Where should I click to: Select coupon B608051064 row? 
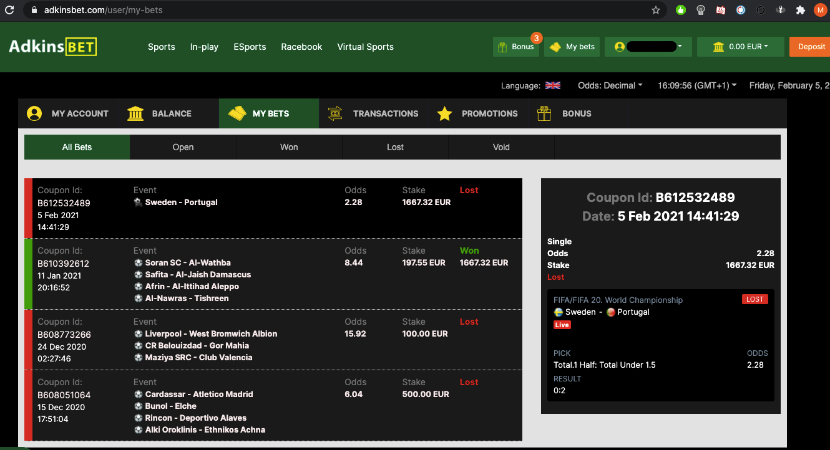tap(273, 406)
